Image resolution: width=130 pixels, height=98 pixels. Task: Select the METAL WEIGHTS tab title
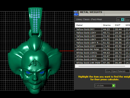pos(91,12)
